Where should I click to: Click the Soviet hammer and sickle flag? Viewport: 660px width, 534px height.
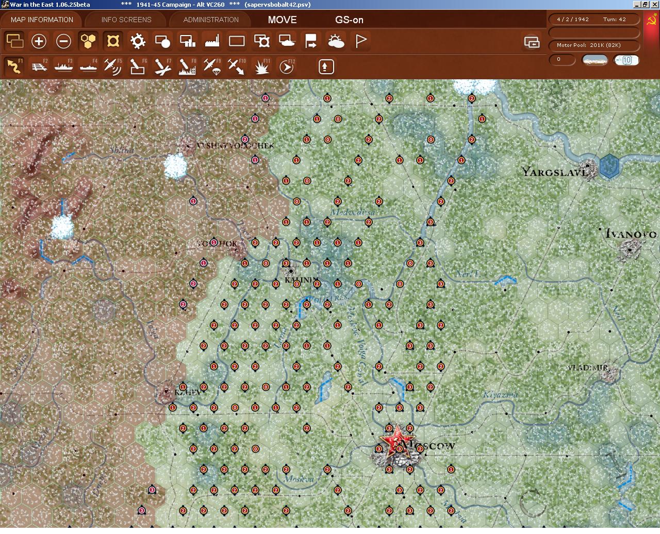point(652,20)
